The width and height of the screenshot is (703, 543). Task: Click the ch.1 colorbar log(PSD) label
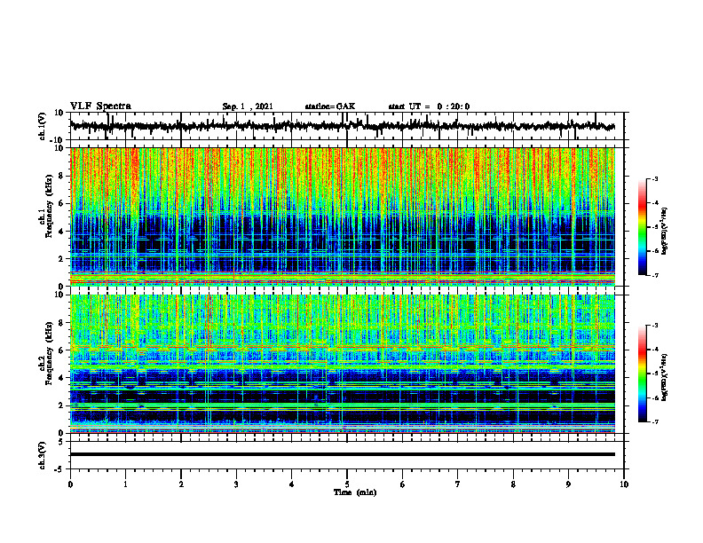tap(665, 231)
